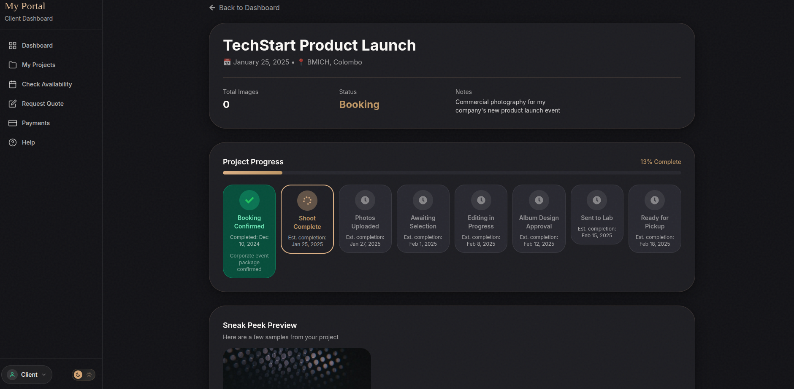Click the Check Availability calendar icon
This screenshot has height=389, width=794.
pos(13,84)
